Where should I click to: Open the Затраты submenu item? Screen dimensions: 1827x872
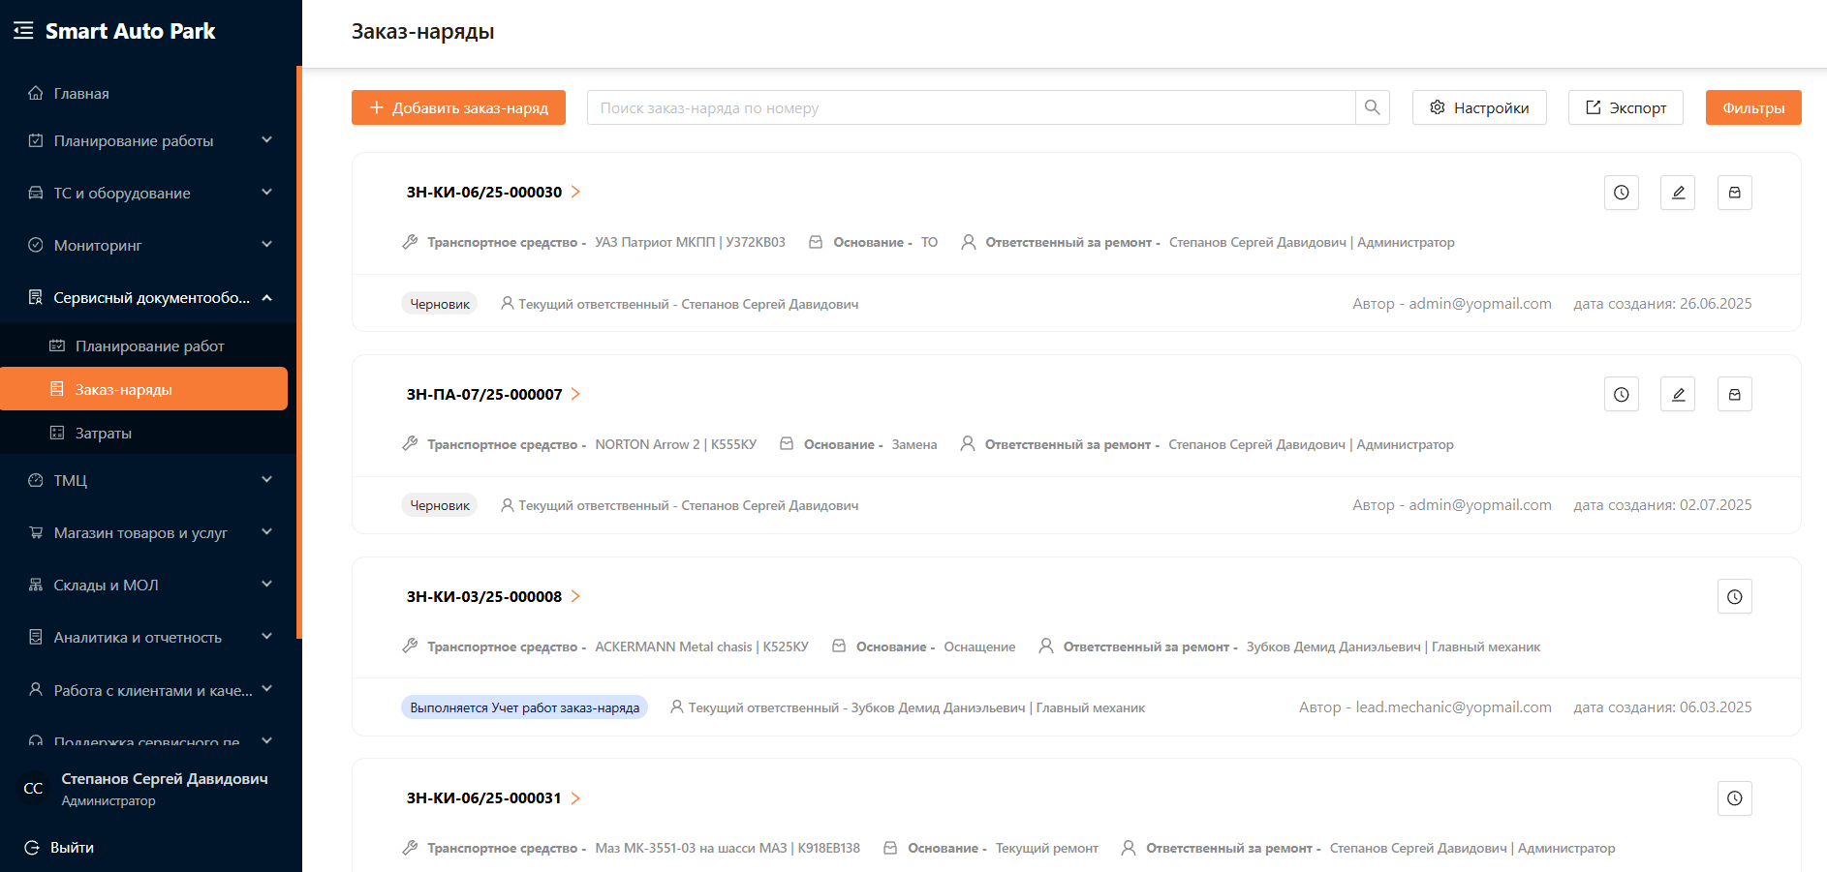(104, 434)
